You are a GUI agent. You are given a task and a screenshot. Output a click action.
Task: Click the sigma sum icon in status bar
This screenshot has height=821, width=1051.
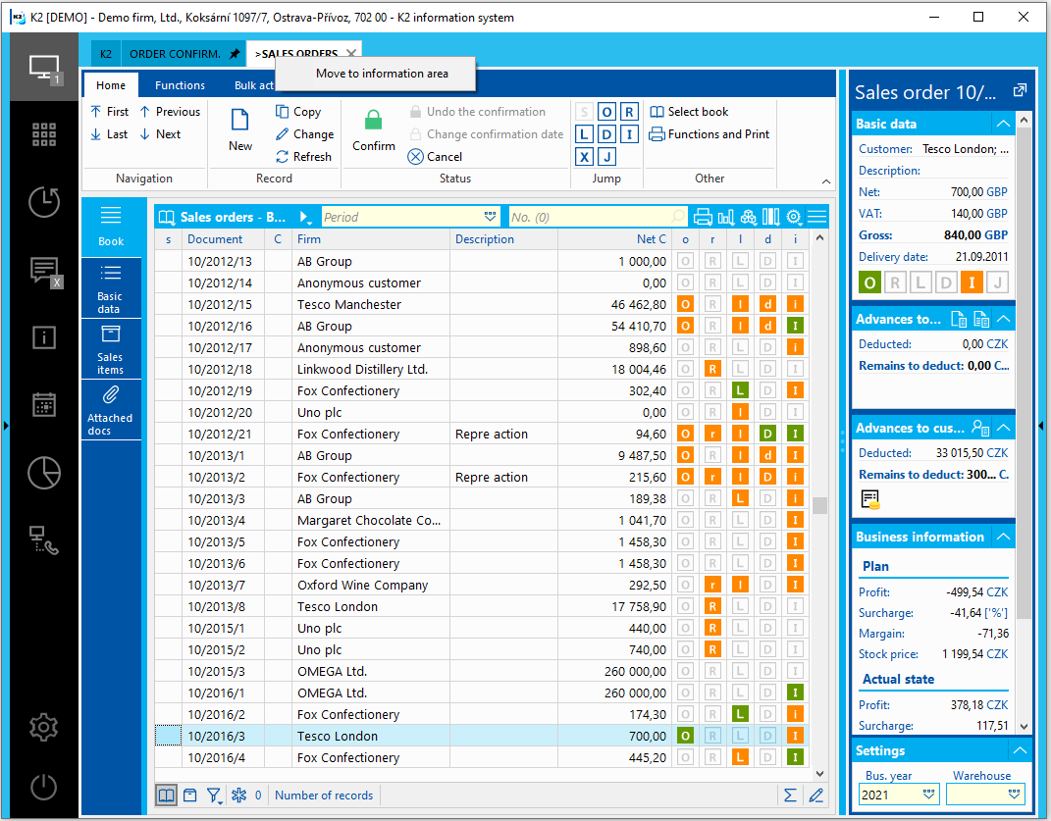790,795
